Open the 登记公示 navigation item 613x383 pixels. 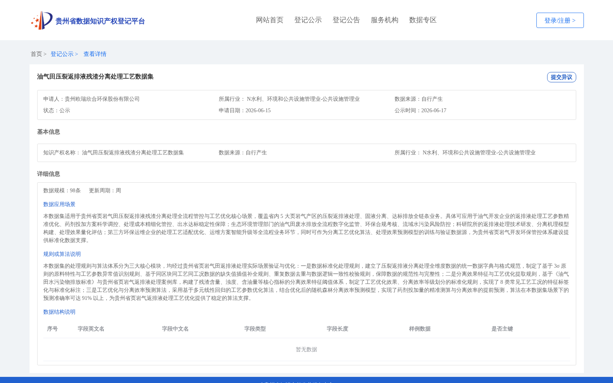tap(308, 20)
